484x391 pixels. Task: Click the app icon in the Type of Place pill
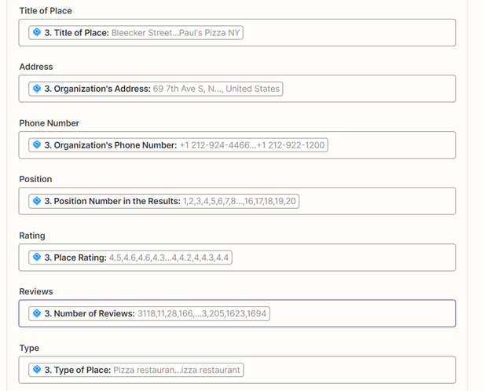[x=37, y=370]
